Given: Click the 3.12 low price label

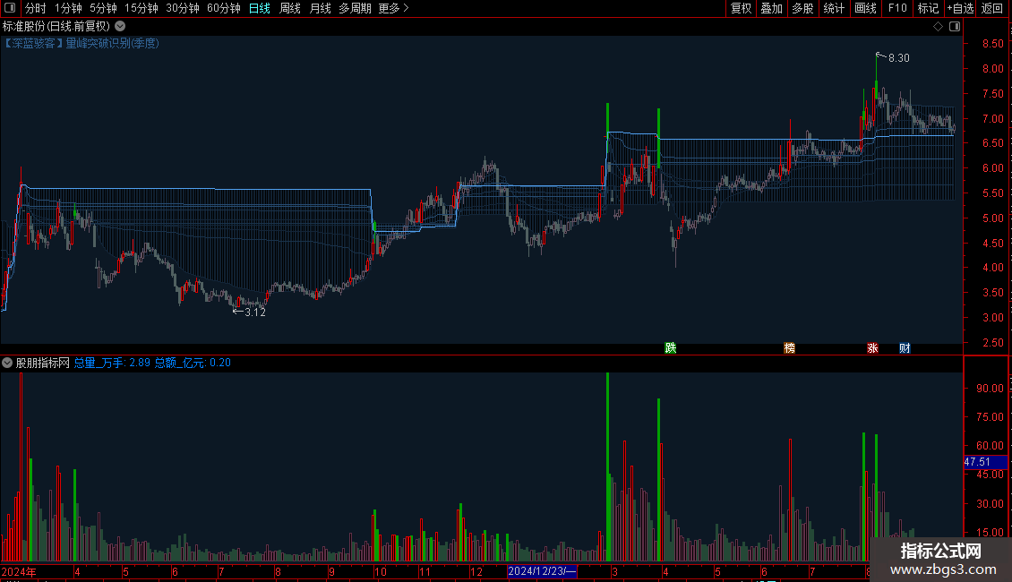Looking at the screenshot, I should pyautogui.click(x=255, y=312).
